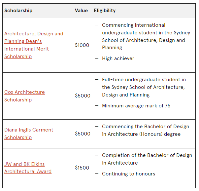Image resolution: width=199 pixels, height=191 pixels.
Task: Click 'Architectural Award' line of last link
Action: coord(28,172)
